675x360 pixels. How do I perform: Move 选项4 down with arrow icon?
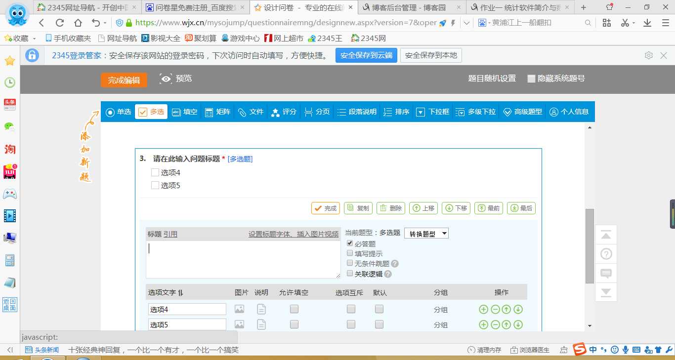point(518,310)
